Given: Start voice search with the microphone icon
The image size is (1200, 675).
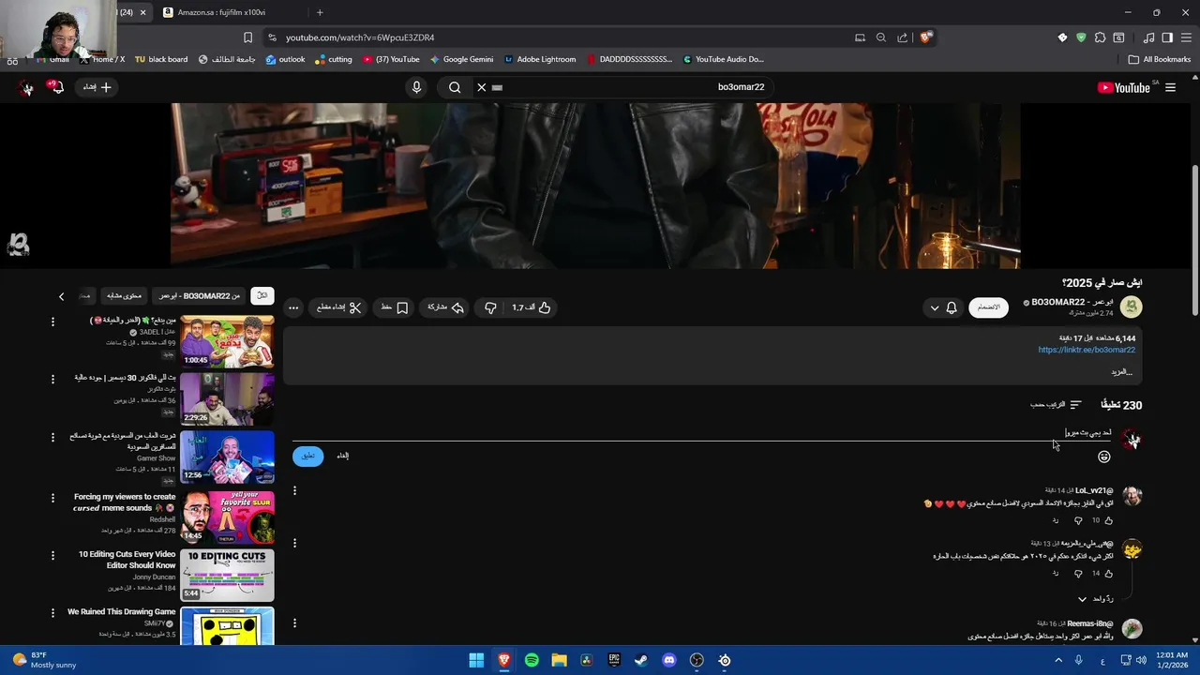Looking at the screenshot, I should [x=416, y=87].
